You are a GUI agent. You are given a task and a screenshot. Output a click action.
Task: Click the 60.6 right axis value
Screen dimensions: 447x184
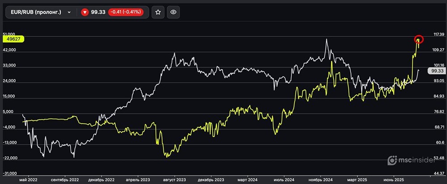pyautogui.click(x=440, y=142)
